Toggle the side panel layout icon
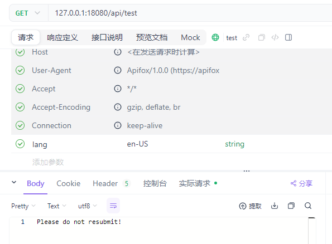The width and height of the screenshot is (332, 244). [x=288, y=37]
